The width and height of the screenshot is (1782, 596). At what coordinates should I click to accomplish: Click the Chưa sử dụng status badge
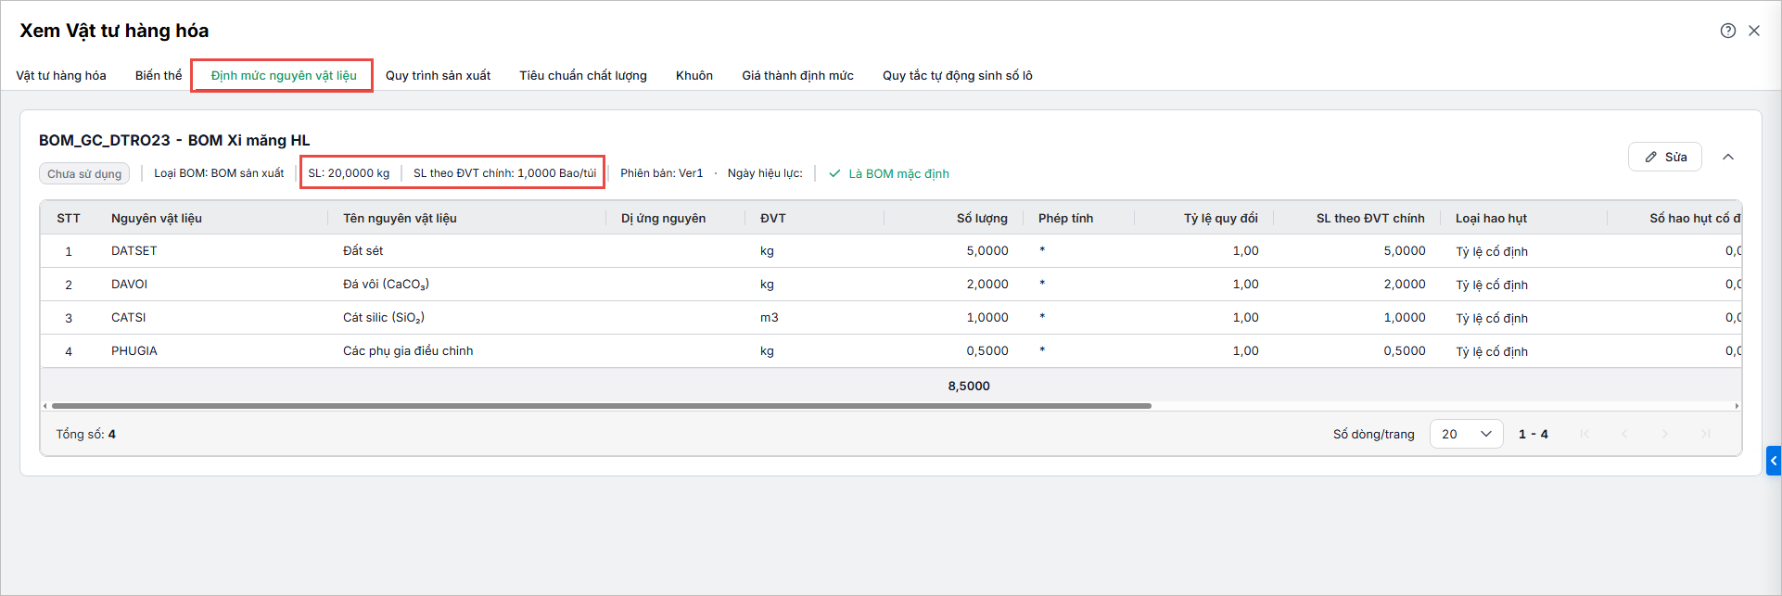84,173
